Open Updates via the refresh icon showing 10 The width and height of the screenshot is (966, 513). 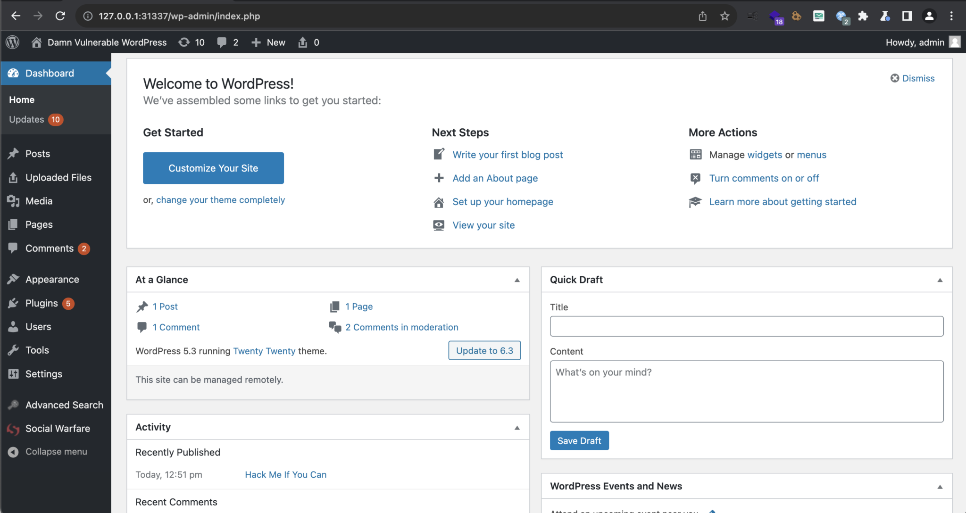coord(184,42)
